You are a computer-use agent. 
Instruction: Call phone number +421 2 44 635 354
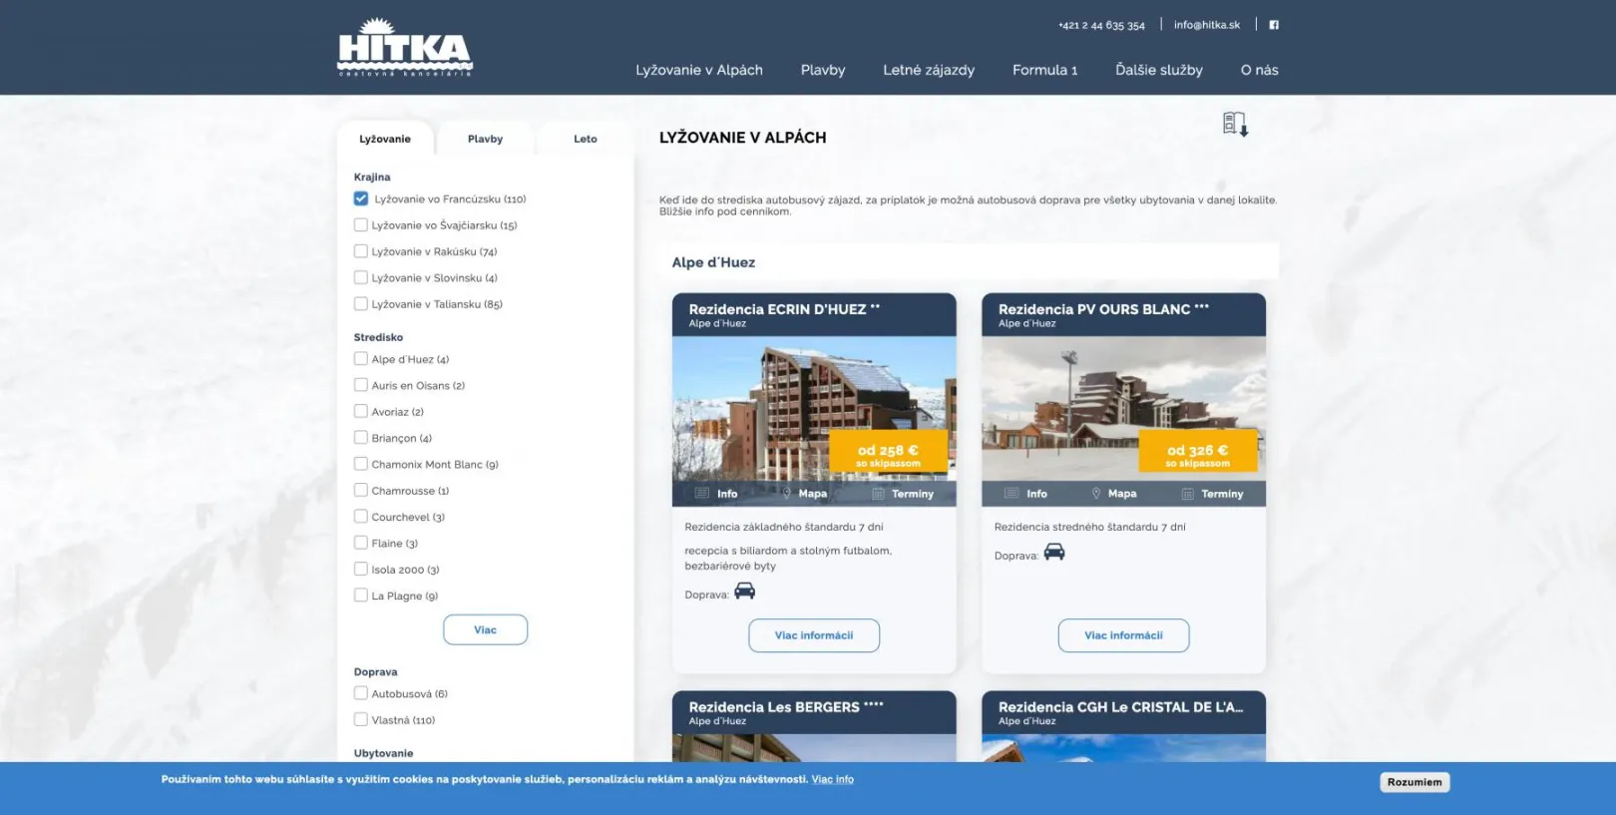point(1102,25)
